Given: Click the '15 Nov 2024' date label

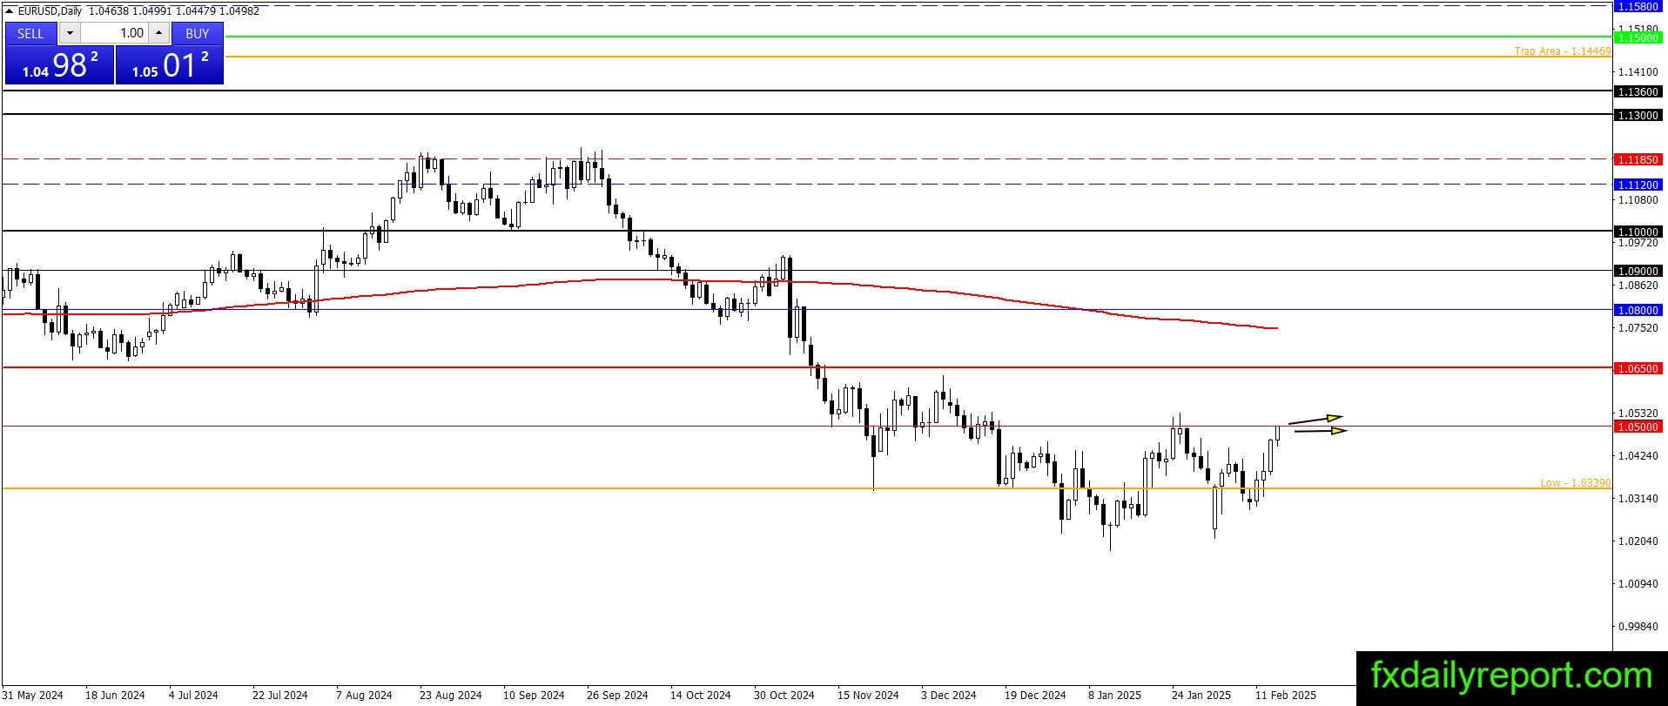Looking at the screenshot, I should (868, 696).
